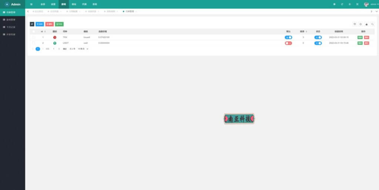Click the green edit button in TRX row
Viewport: 379px width, 190px height.
click(360, 37)
